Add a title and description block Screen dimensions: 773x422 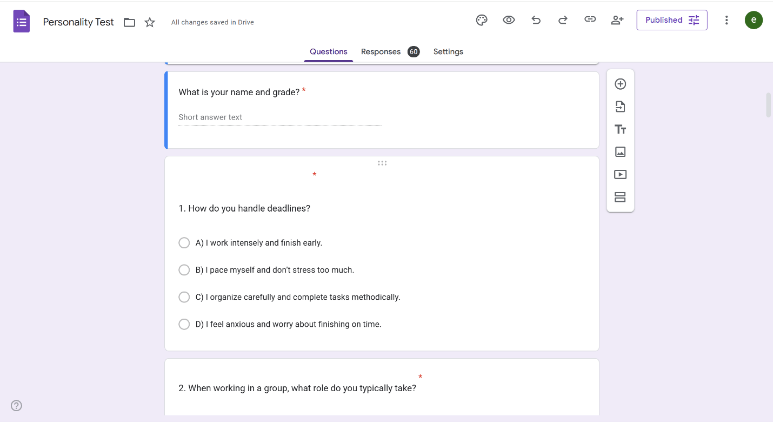(620, 129)
